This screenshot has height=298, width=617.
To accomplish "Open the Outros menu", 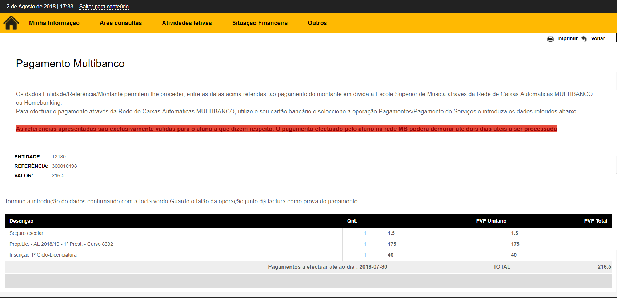I will pos(317,23).
